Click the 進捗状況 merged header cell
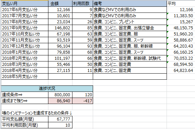 point(47,88)
